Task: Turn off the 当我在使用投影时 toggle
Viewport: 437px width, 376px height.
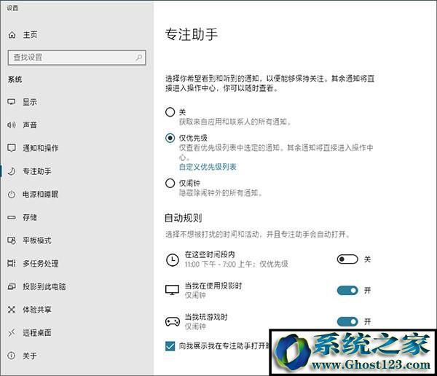Action: coord(347,291)
